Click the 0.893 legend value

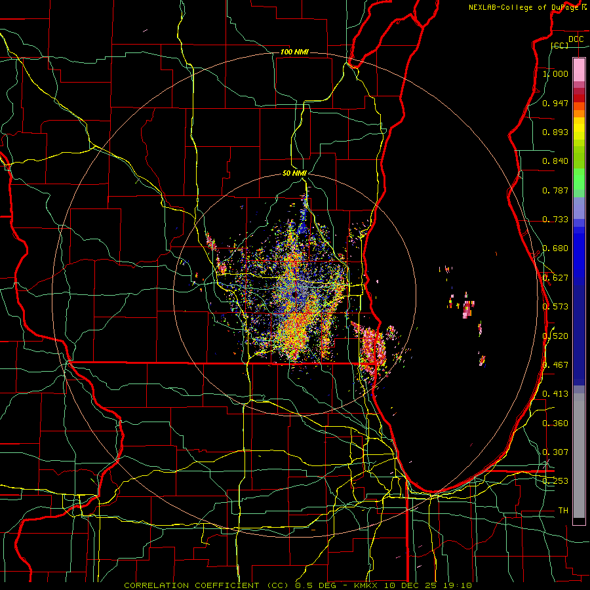coord(555,132)
